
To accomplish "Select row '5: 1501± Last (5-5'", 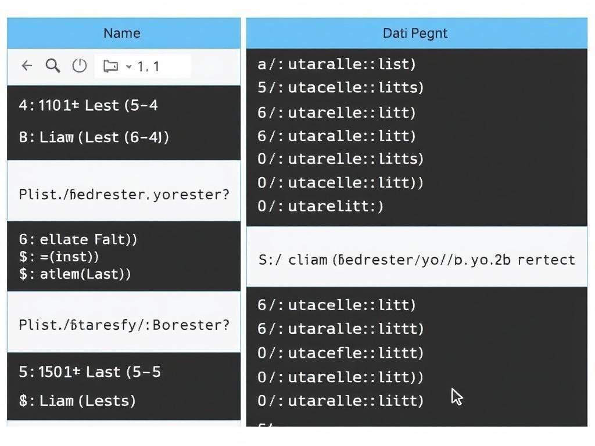I will (x=90, y=372).
